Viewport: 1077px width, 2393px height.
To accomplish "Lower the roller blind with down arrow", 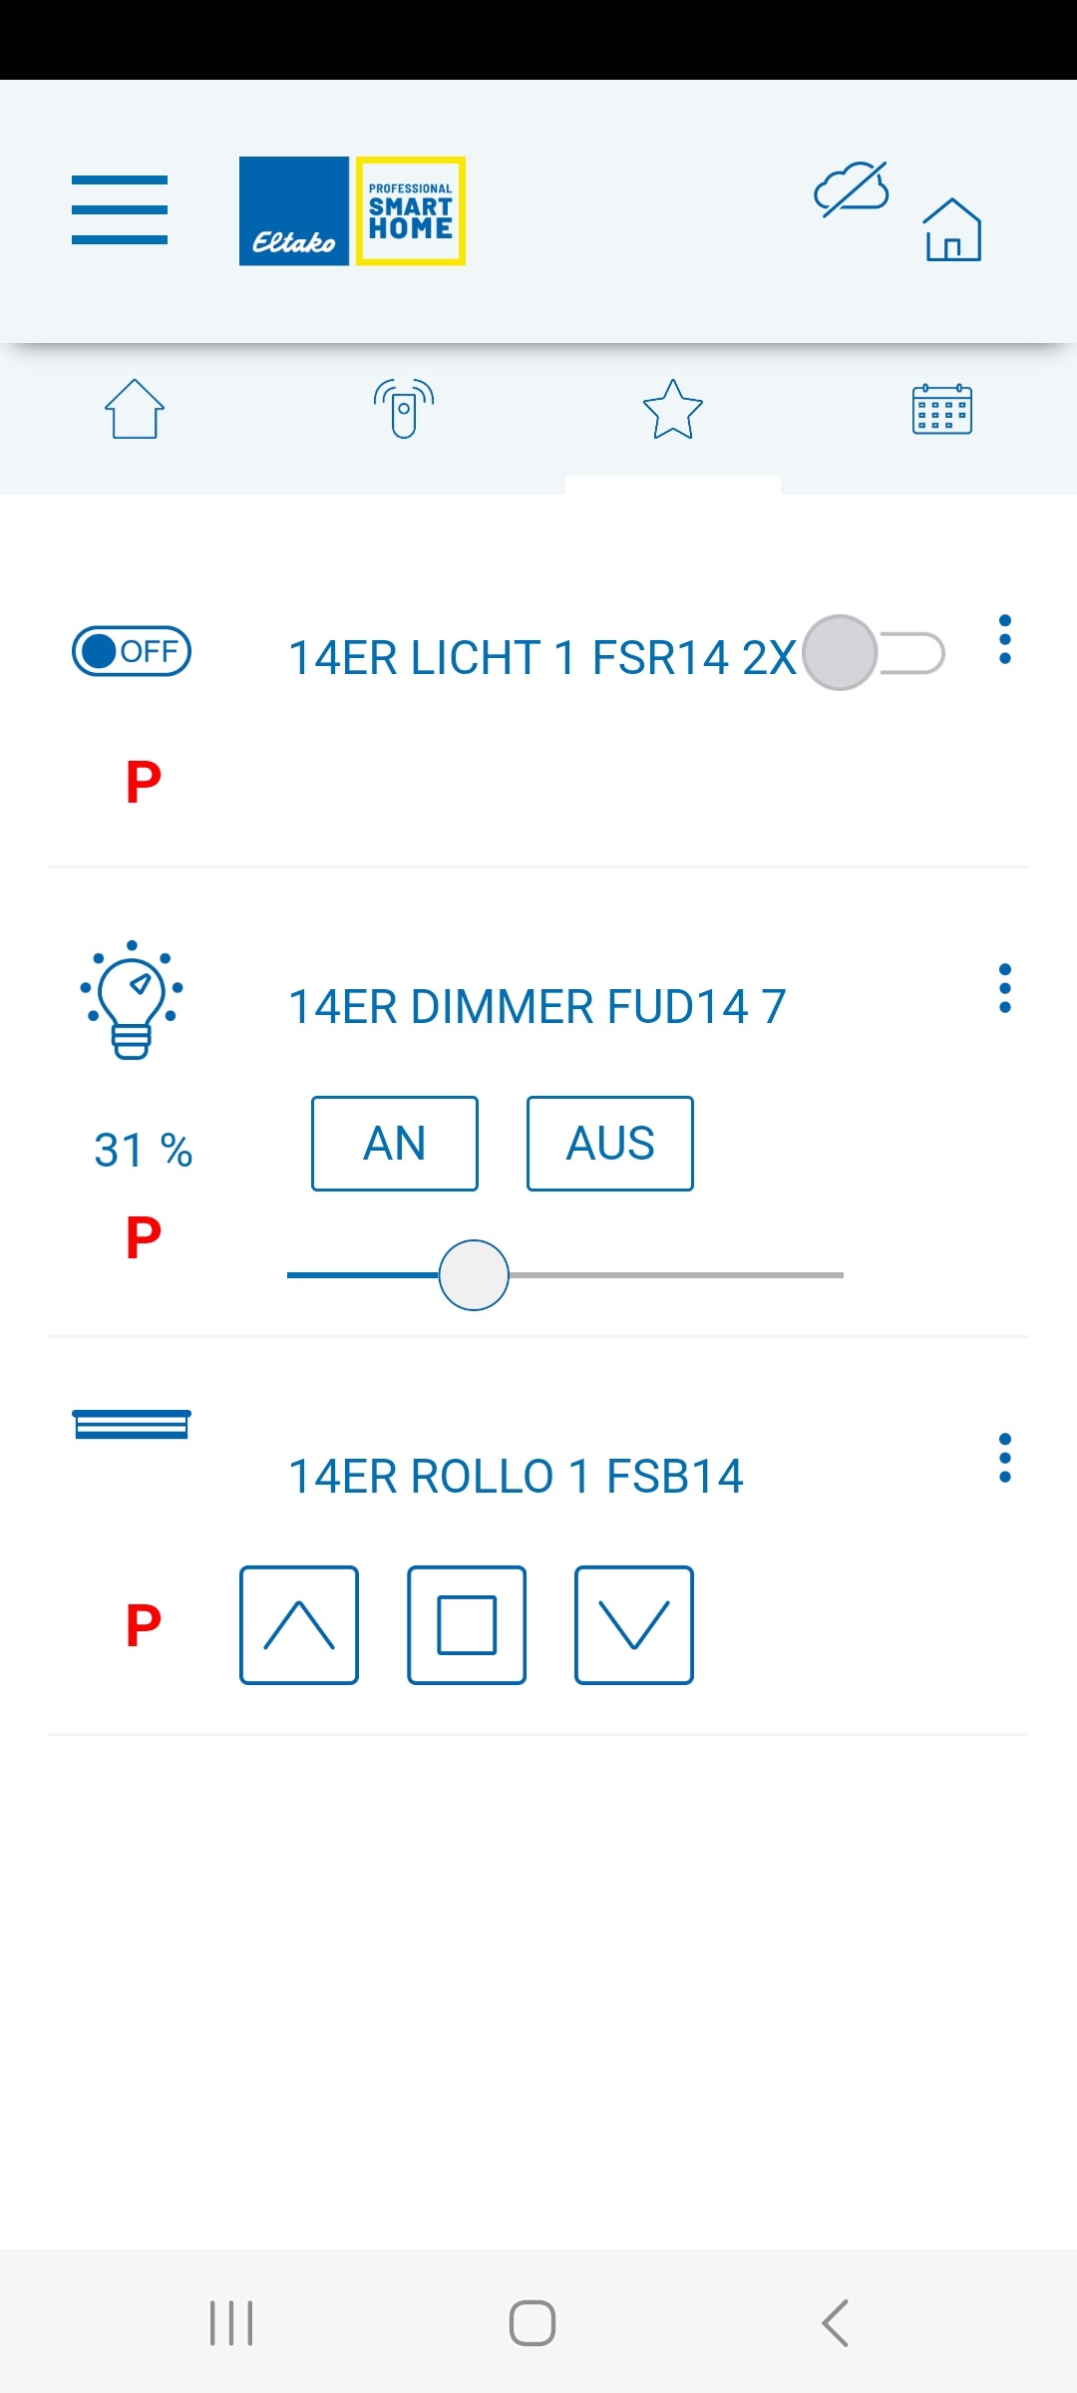I will point(634,1625).
